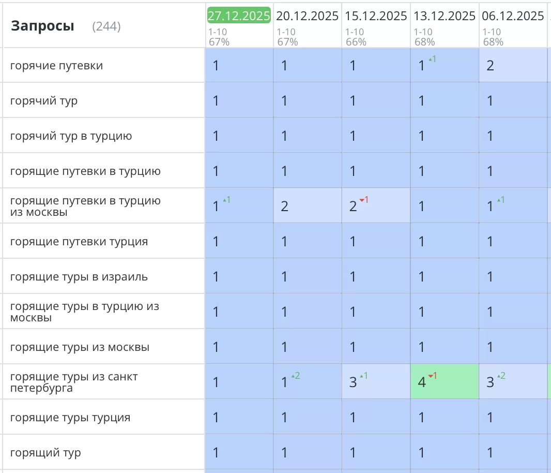Click red down arrow in green position 4 cell
The height and width of the screenshot is (473, 551).
(432, 376)
